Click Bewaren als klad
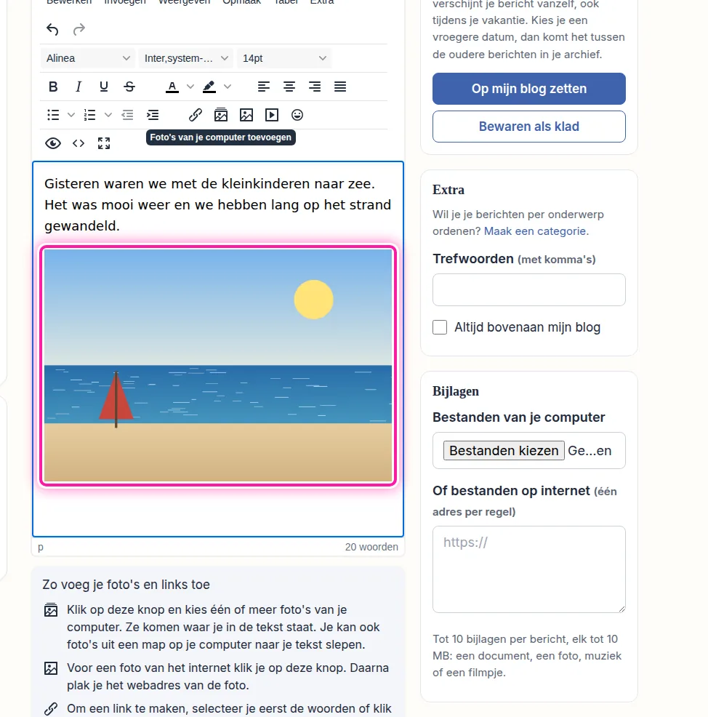 coord(529,127)
